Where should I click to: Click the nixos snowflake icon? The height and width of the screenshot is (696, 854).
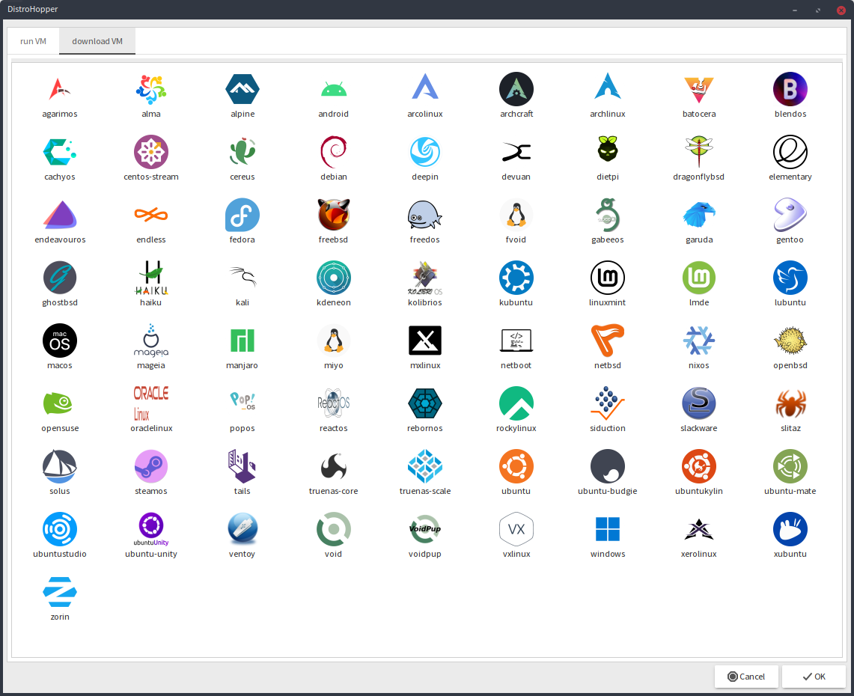[699, 341]
